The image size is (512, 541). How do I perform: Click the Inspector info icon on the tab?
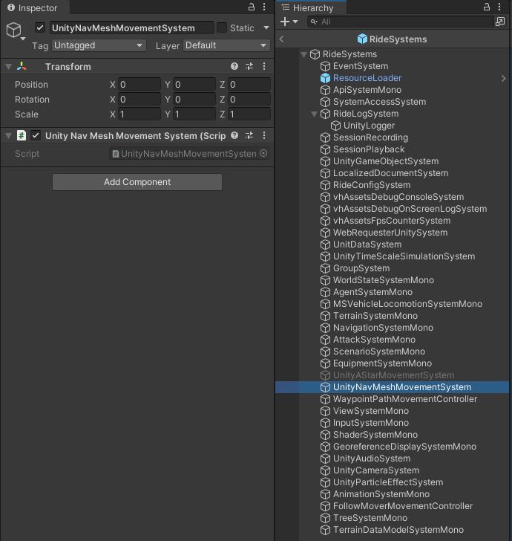[11, 7]
